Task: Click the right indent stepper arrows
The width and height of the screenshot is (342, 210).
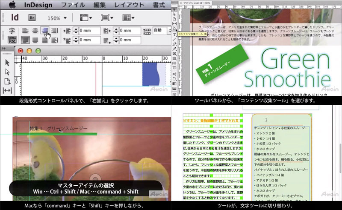Action: [116, 31]
